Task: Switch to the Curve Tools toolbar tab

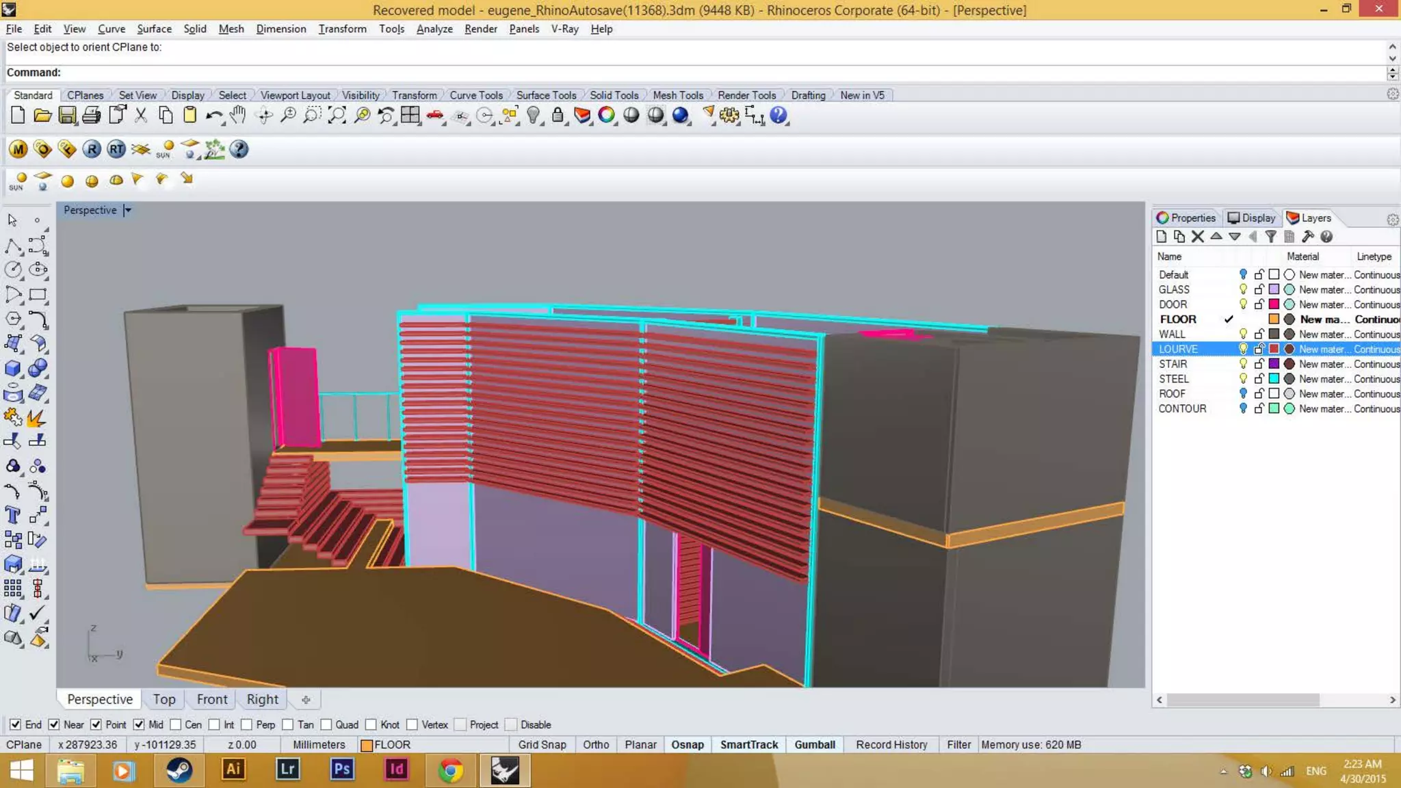Action: pyautogui.click(x=475, y=95)
